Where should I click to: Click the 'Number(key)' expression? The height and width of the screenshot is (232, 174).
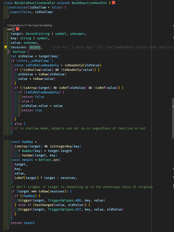[32, 151]
